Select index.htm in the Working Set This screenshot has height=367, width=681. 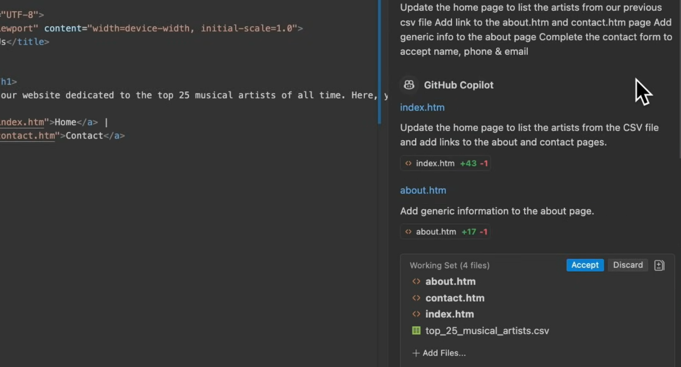449,314
